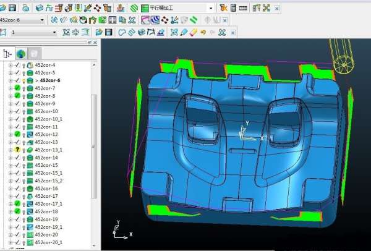Switch to the greyed recycle bin tab

(x=34, y=54)
